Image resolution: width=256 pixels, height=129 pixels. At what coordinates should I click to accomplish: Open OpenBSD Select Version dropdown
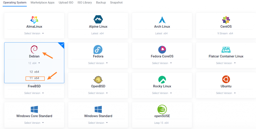(98, 93)
